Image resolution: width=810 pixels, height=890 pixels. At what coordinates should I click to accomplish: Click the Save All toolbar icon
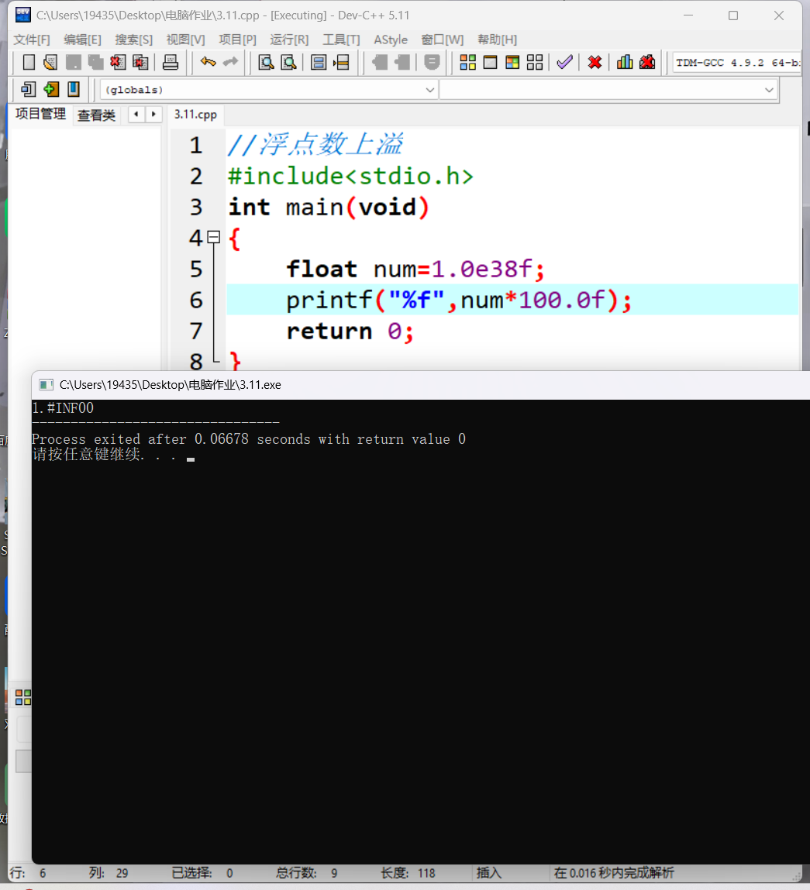(x=95, y=63)
